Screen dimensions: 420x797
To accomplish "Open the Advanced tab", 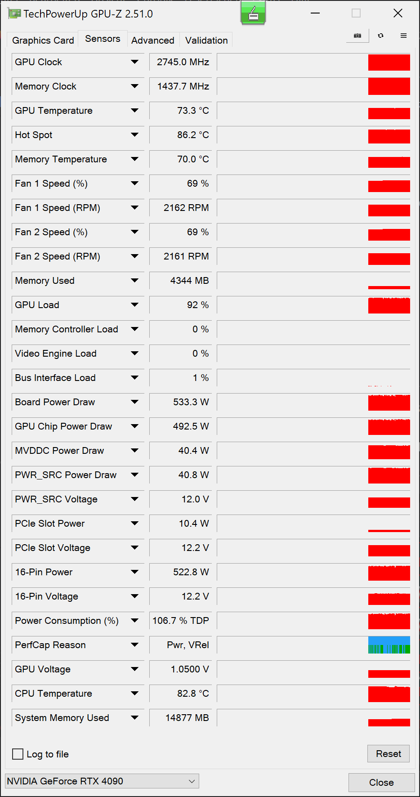I will 153,40.
